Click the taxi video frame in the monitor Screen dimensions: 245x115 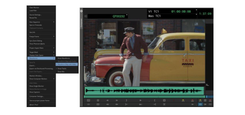pyautogui.click(x=144, y=53)
